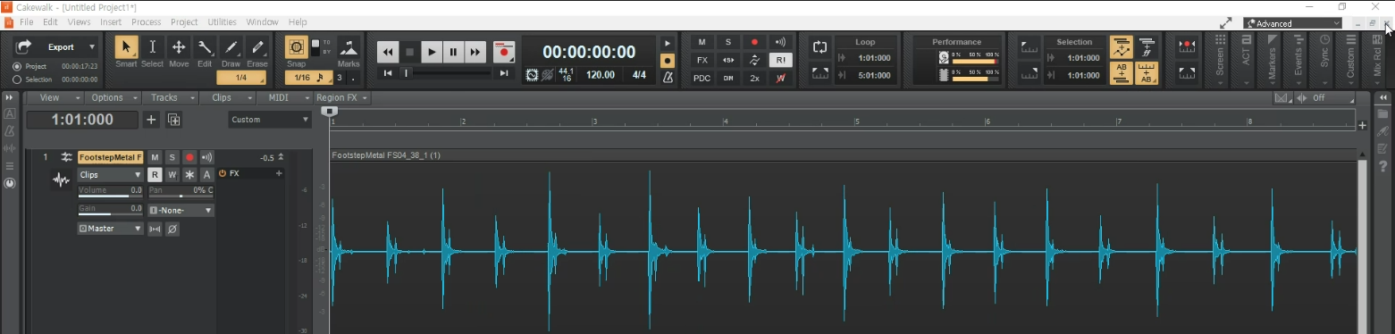
Task: Open the Edit menu
Action: pyautogui.click(x=50, y=21)
